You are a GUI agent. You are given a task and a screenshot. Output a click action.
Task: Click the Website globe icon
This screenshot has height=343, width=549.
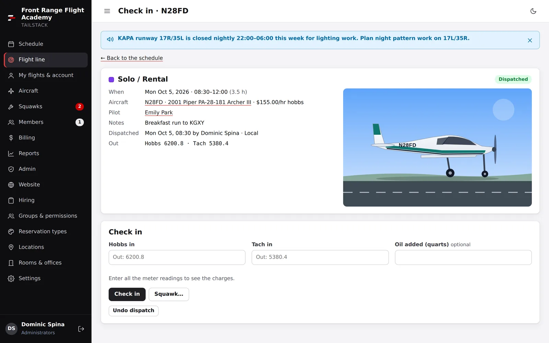click(11, 185)
